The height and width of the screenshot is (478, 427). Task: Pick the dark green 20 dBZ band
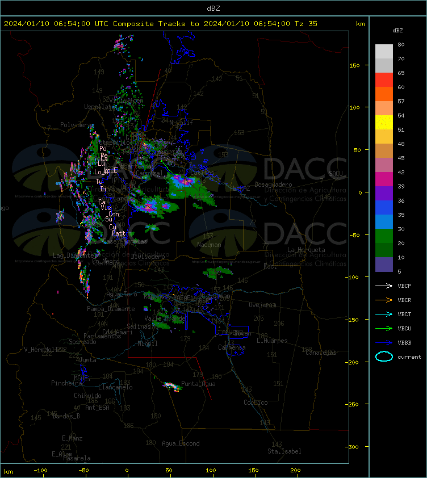tap(384, 250)
